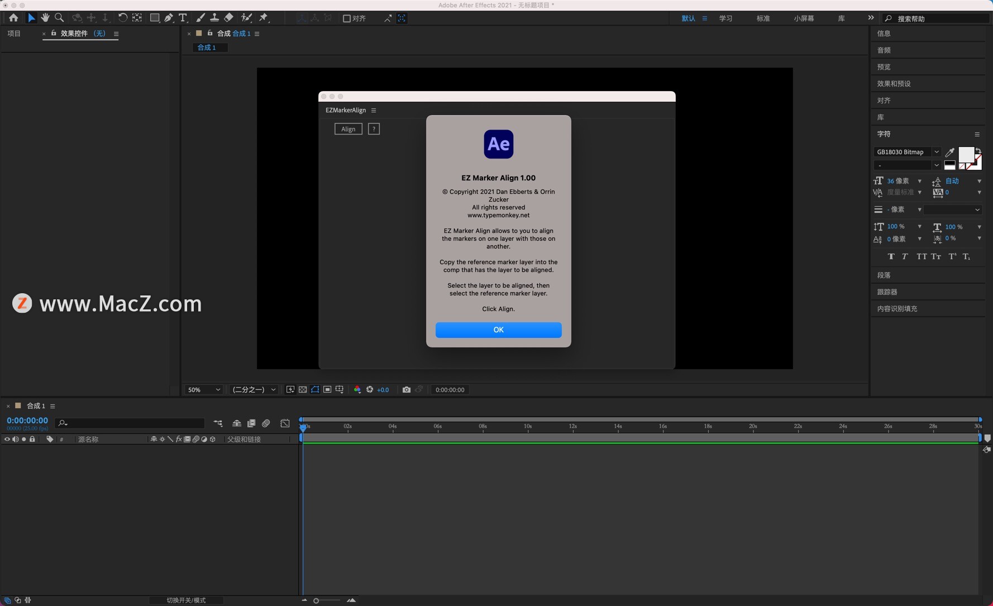Select the Eraser tool
The width and height of the screenshot is (993, 606).
coord(228,18)
